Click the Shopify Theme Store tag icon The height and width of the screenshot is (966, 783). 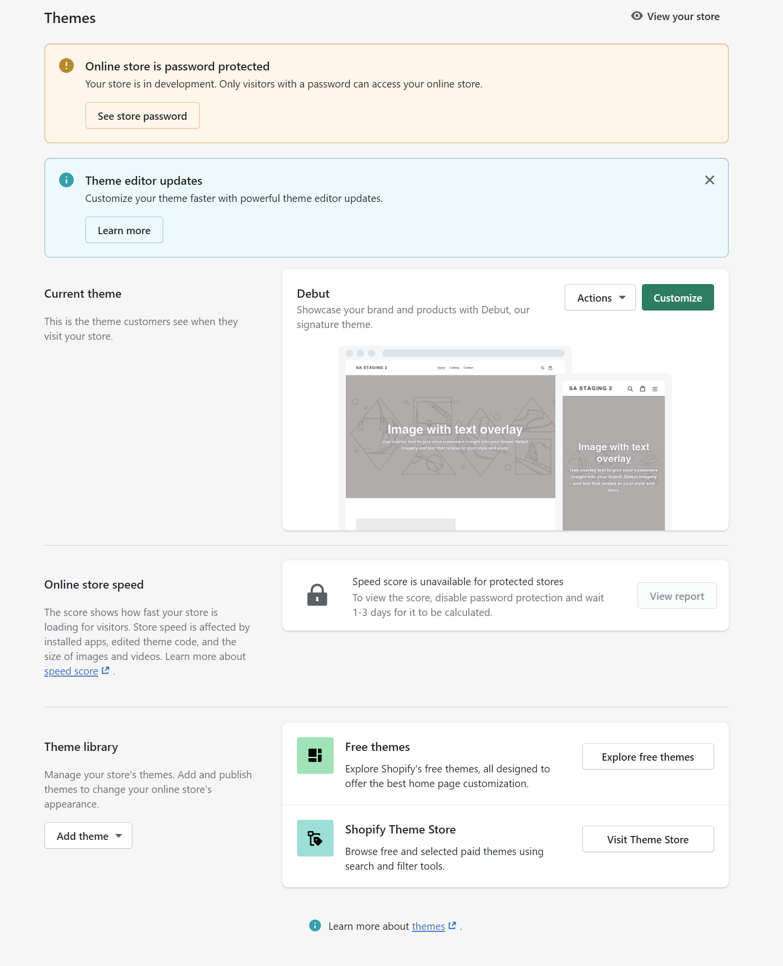315,838
